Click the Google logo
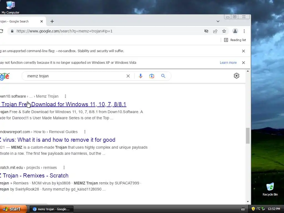The height and width of the screenshot is (213, 284). click(x=4, y=76)
